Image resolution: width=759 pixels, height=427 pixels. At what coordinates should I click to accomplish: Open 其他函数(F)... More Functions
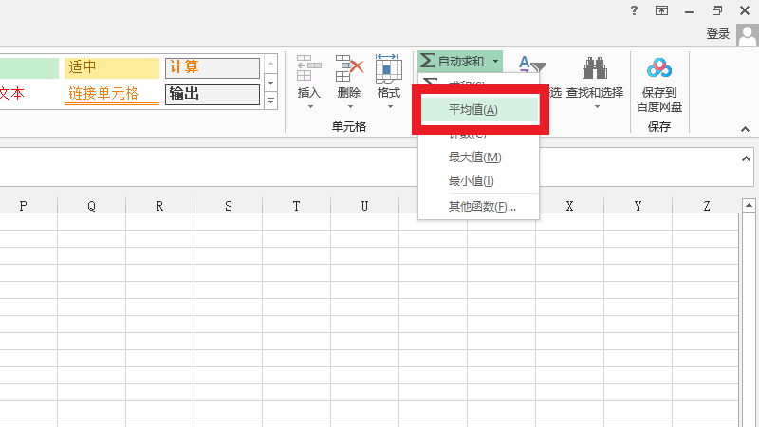point(482,207)
